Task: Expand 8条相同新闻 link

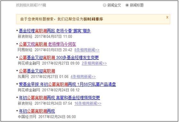Action: coord(87,50)
